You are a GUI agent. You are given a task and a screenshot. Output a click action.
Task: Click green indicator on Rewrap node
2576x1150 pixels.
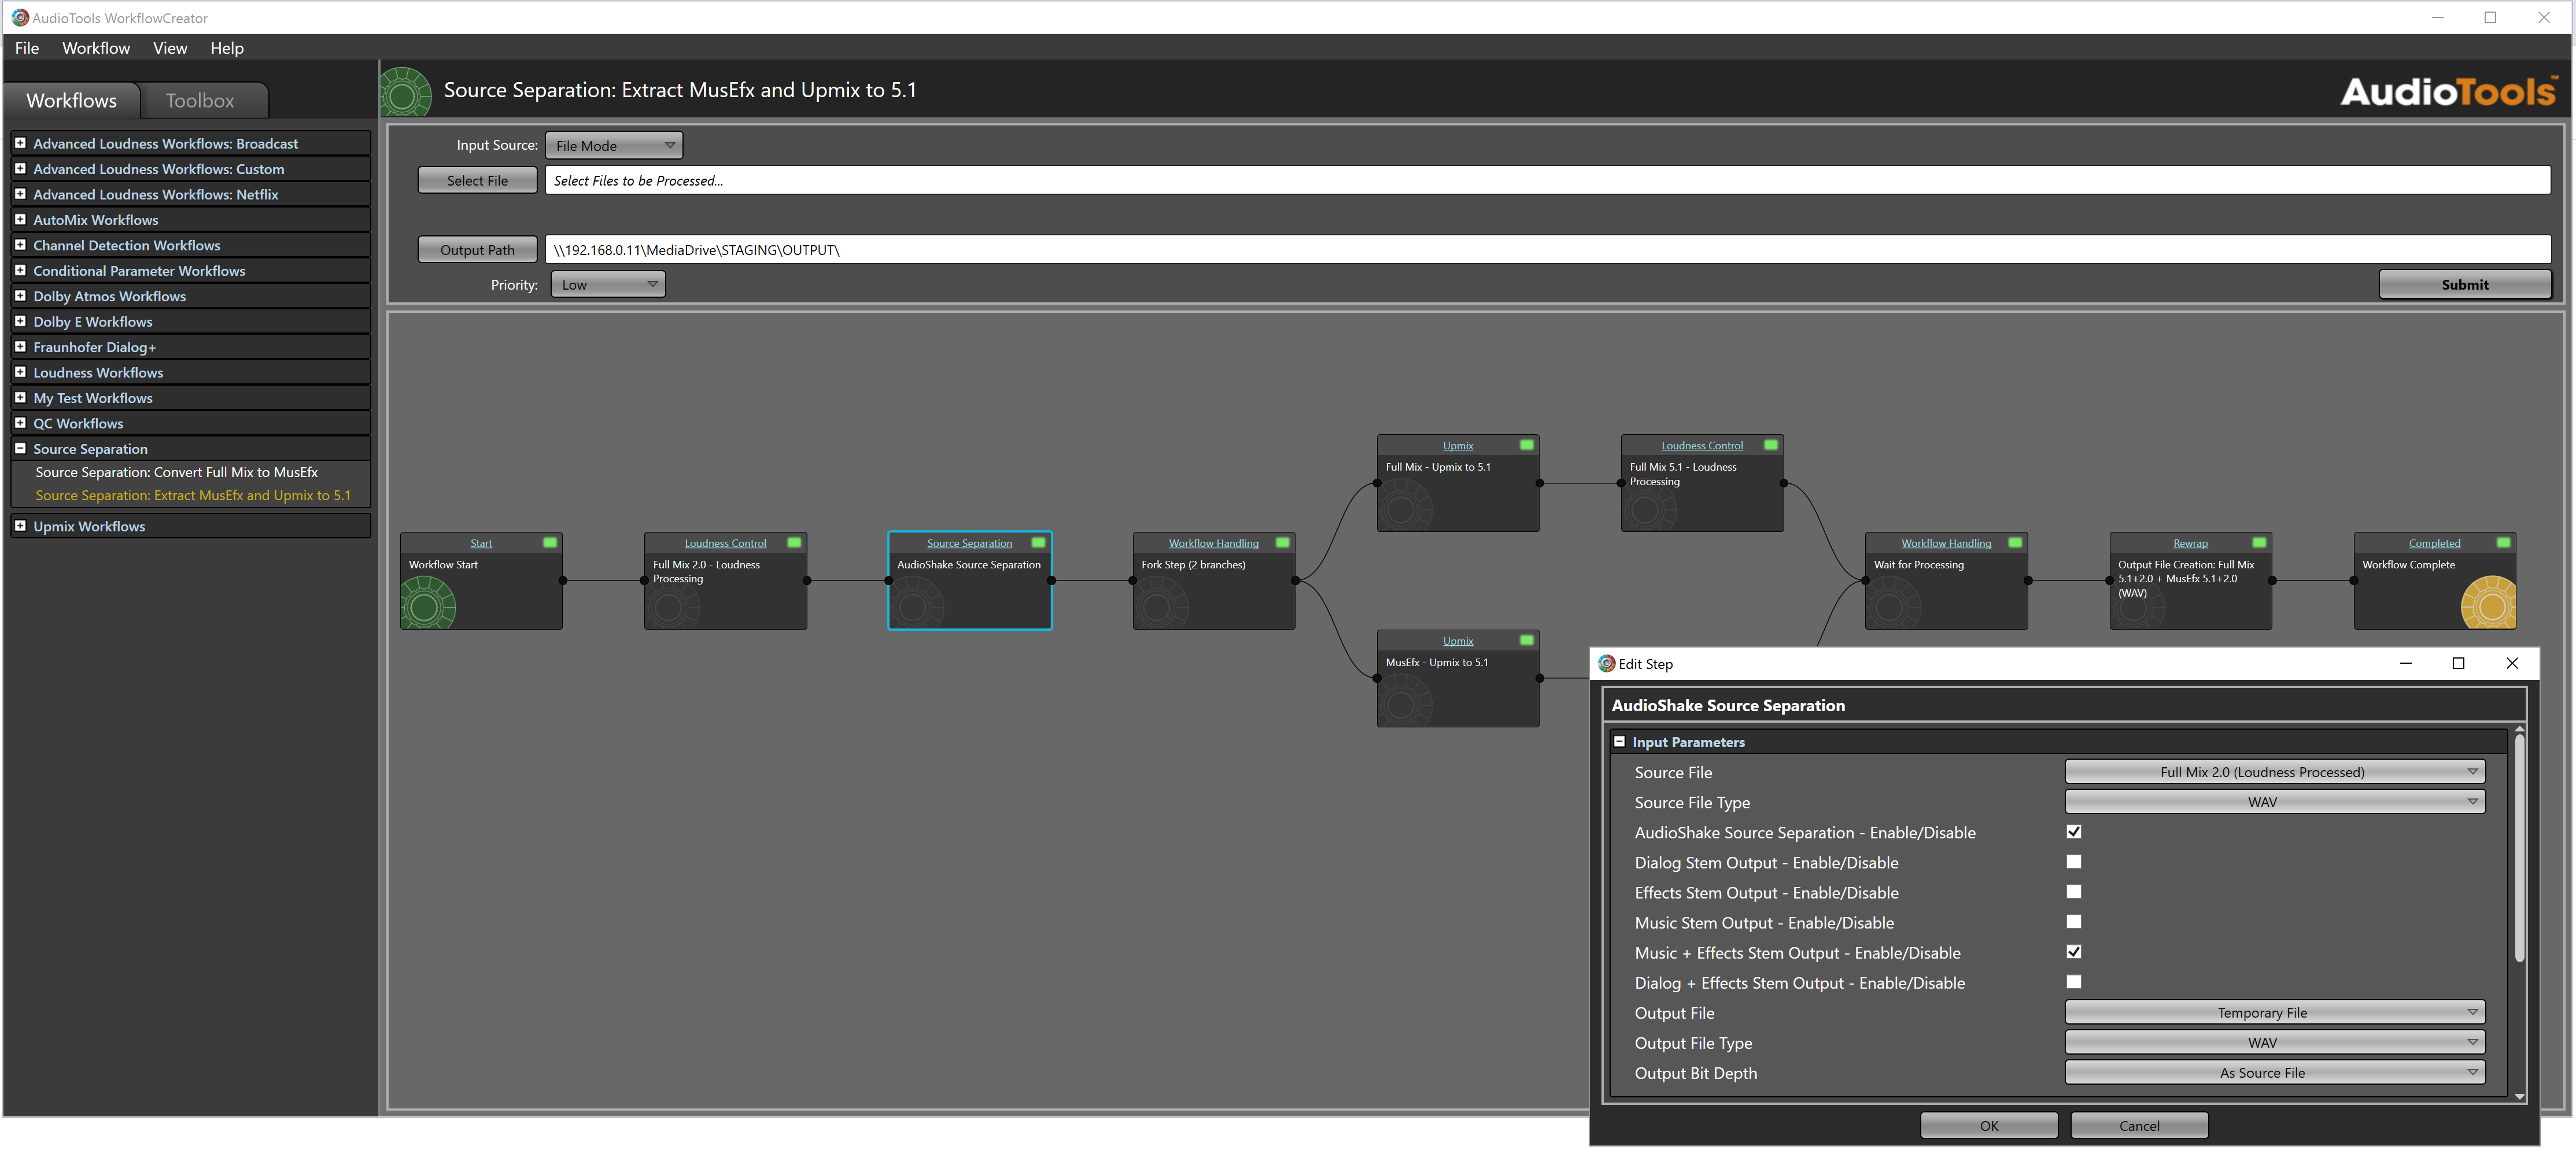click(x=2259, y=543)
